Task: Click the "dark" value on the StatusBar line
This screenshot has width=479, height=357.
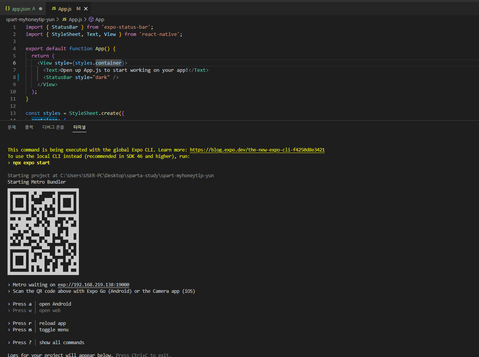Action: pyautogui.click(x=101, y=77)
